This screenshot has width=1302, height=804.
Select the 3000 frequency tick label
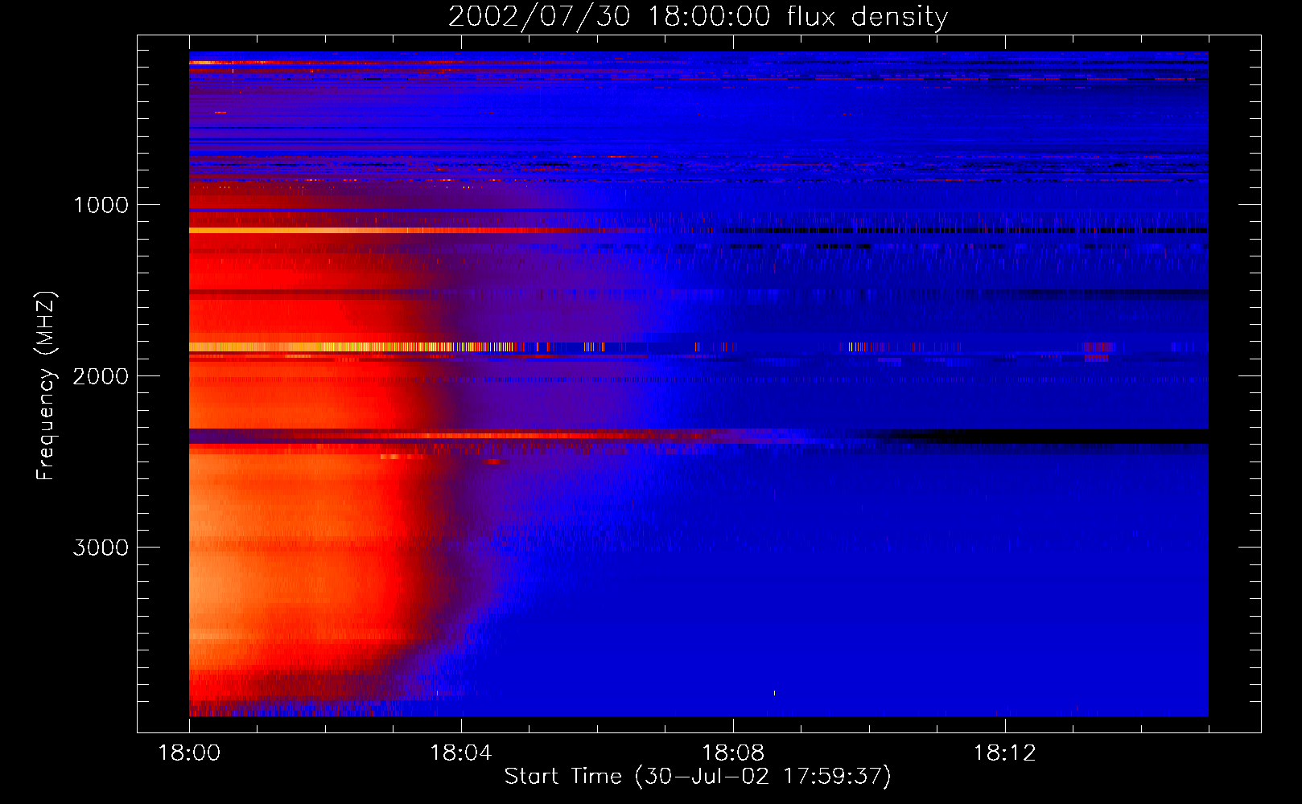pyautogui.click(x=101, y=548)
